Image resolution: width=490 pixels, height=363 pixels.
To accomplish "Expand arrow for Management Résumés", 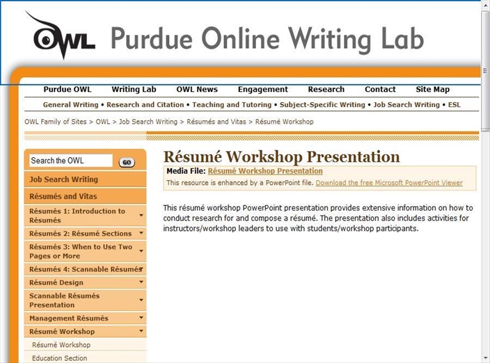I will [141, 317].
